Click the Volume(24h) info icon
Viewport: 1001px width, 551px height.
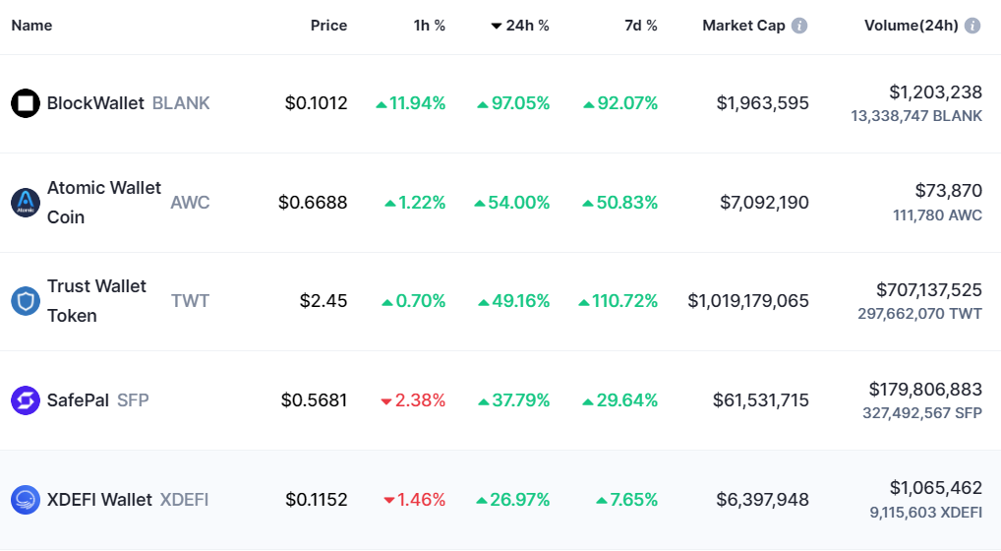click(x=972, y=26)
